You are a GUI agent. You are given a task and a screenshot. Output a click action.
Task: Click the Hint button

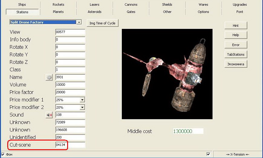pyautogui.click(x=236, y=26)
